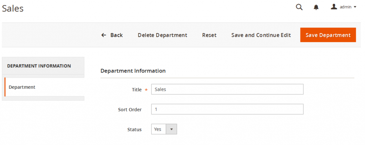The image size is (365, 145).
Task: Click the Title field label
Action: 137,90
